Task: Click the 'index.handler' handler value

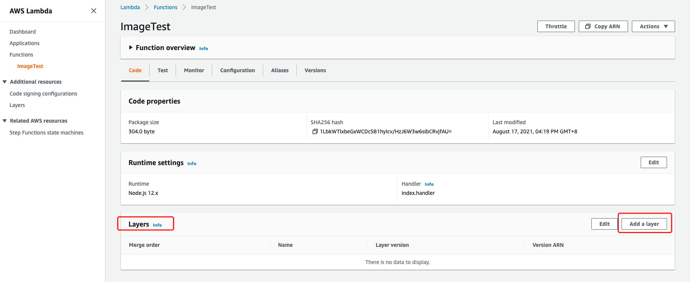Action: pyautogui.click(x=418, y=193)
